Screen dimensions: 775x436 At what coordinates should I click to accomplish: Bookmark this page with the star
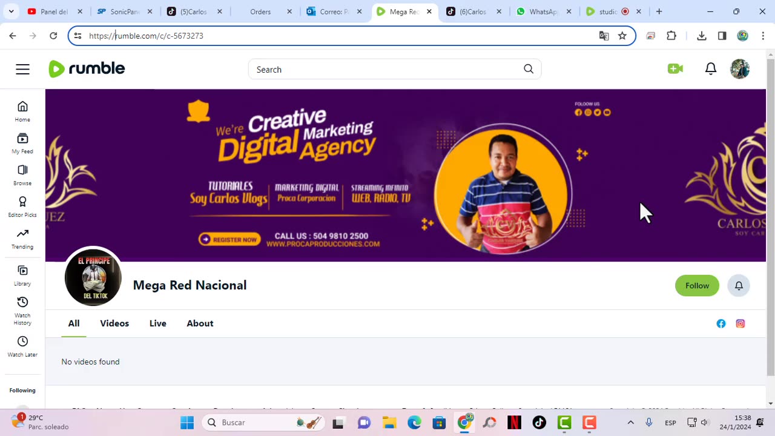[x=622, y=36]
